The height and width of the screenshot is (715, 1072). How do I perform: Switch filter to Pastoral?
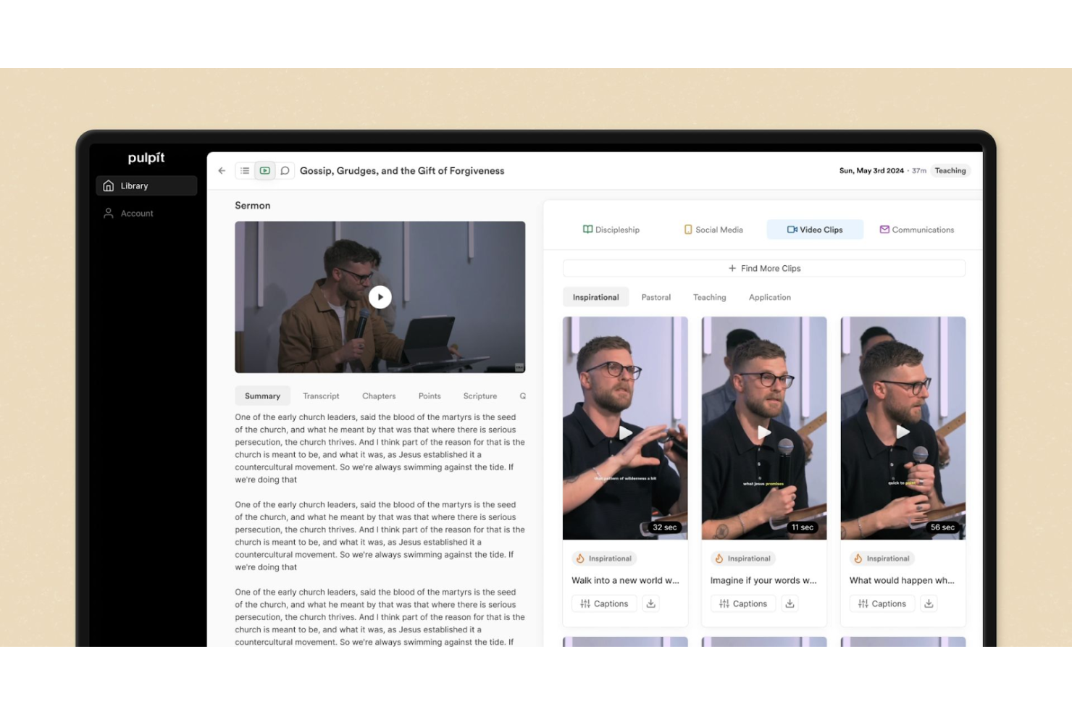coord(656,297)
